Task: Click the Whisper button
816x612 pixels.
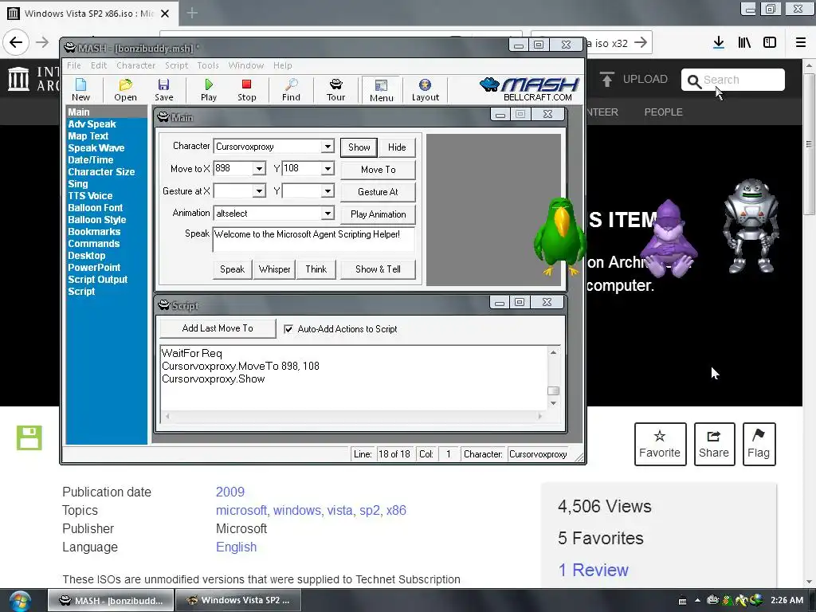Action: pos(274,269)
